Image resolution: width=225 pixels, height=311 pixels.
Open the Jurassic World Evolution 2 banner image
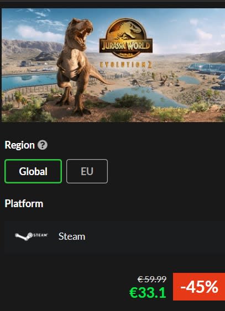113,65
